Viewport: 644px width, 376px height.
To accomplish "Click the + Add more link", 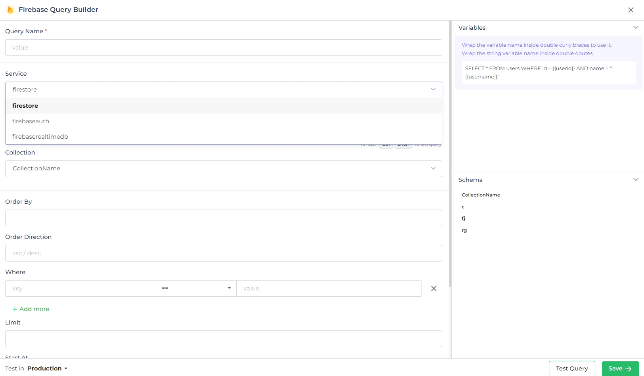I will point(31,309).
